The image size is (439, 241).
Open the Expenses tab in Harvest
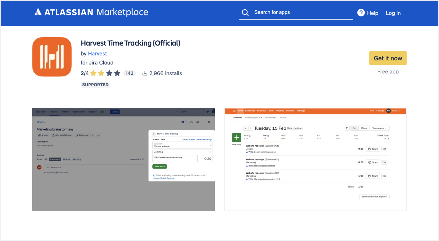[250, 111]
